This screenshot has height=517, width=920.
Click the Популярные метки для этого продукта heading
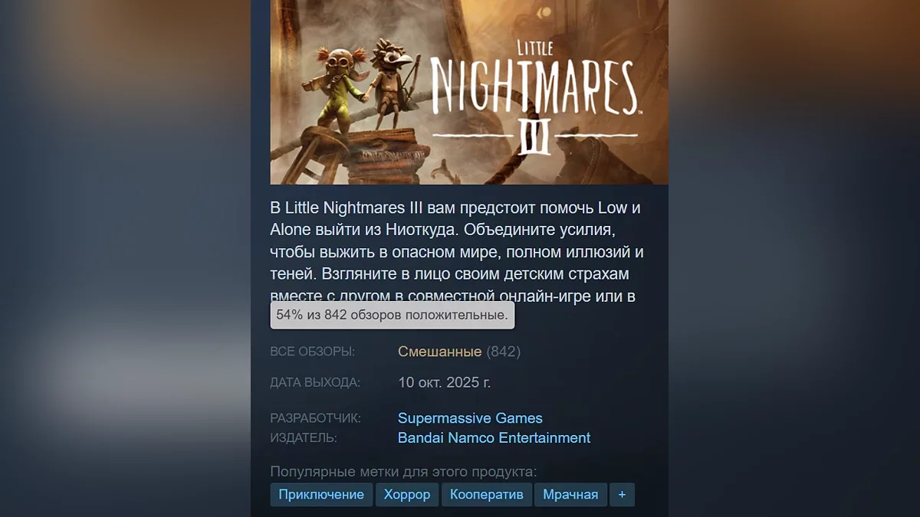click(x=404, y=472)
